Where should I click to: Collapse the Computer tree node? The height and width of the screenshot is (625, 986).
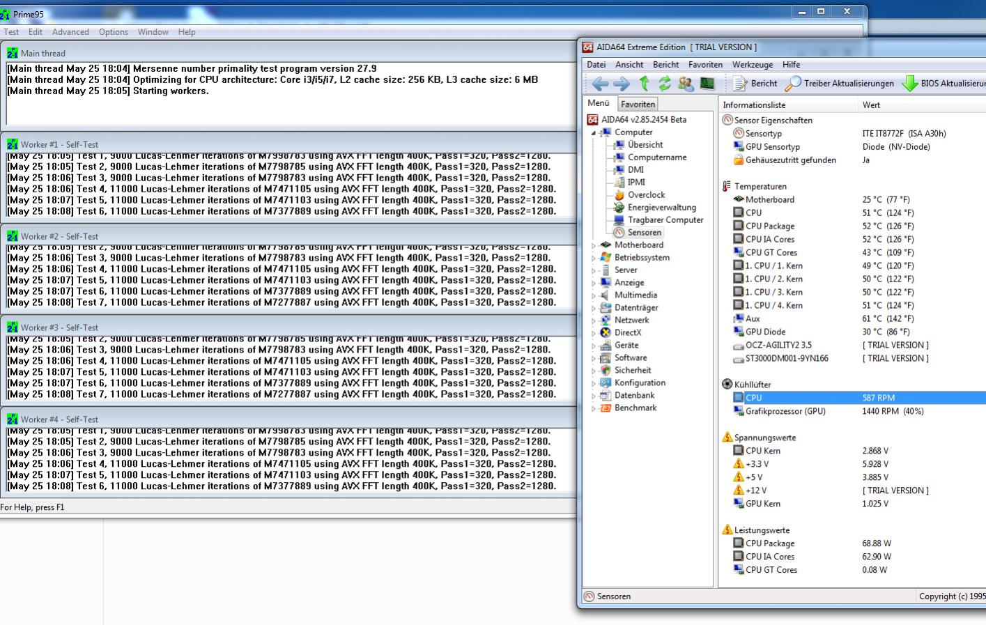click(x=594, y=132)
